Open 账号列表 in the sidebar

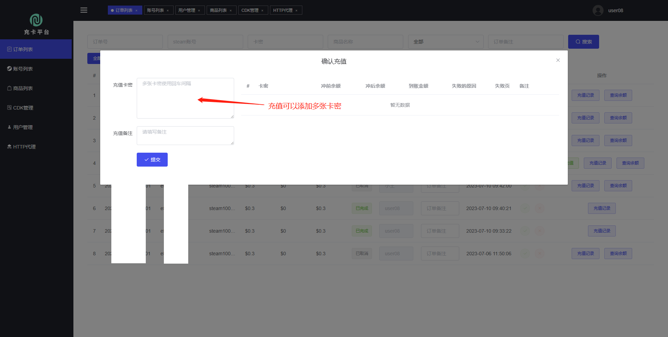pyautogui.click(x=36, y=69)
